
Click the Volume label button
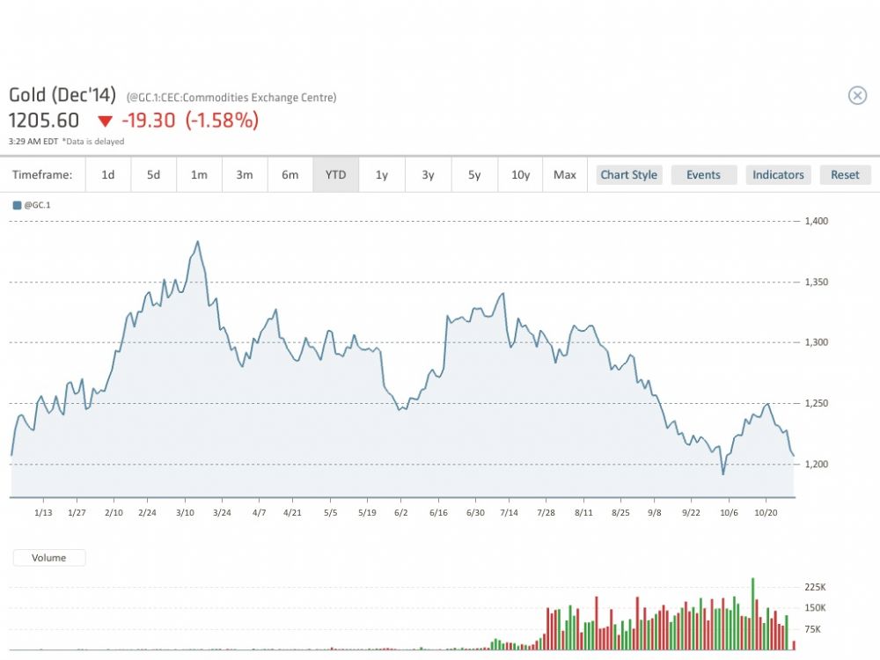tap(49, 557)
